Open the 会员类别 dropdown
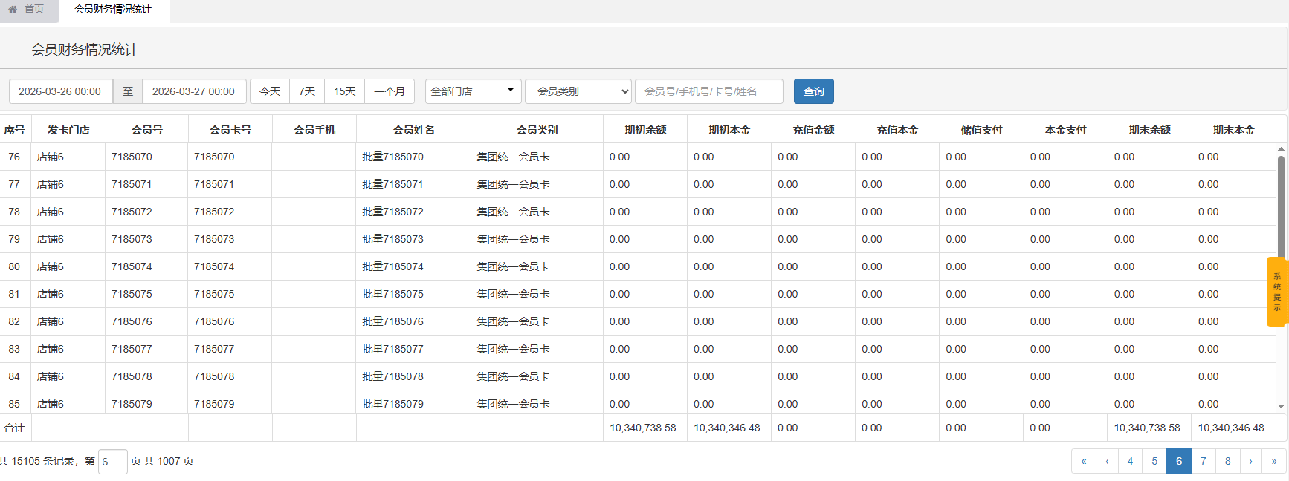Viewport: 1289px width, 481px height. click(x=578, y=91)
